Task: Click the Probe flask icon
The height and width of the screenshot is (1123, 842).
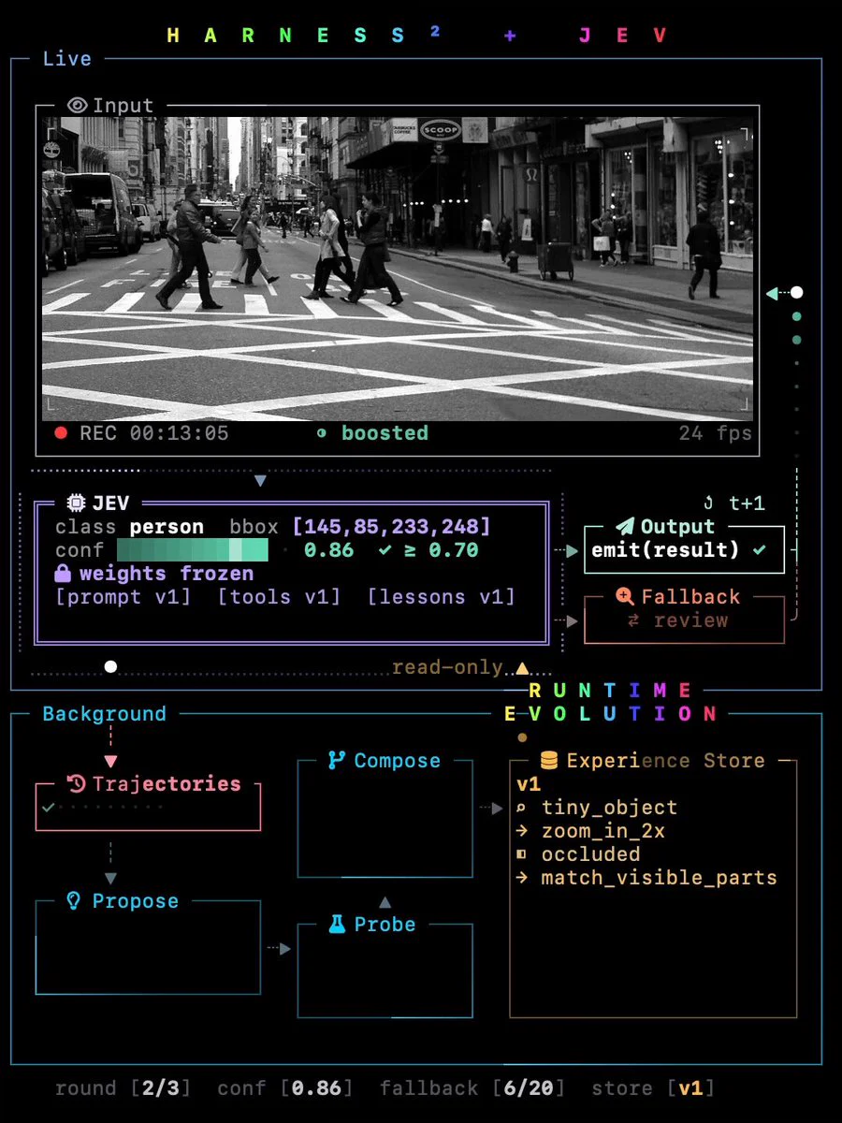Action: pos(337,924)
